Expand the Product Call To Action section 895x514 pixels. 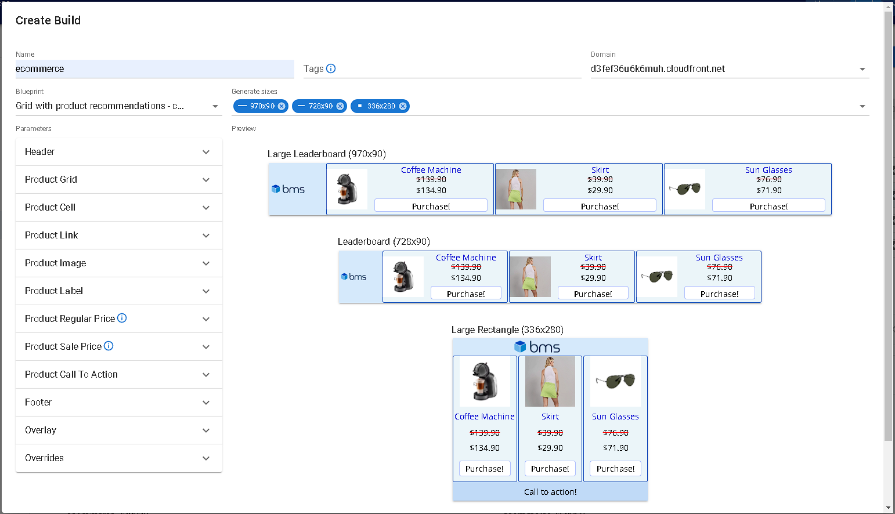(x=206, y=375)
